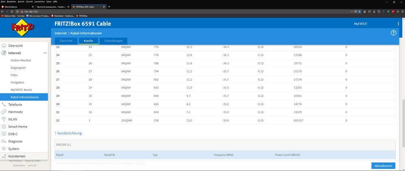The width and height of the screenshot is (405, 171).
Task: Click the Heimnetz network icon
Action: coord(4,112)
